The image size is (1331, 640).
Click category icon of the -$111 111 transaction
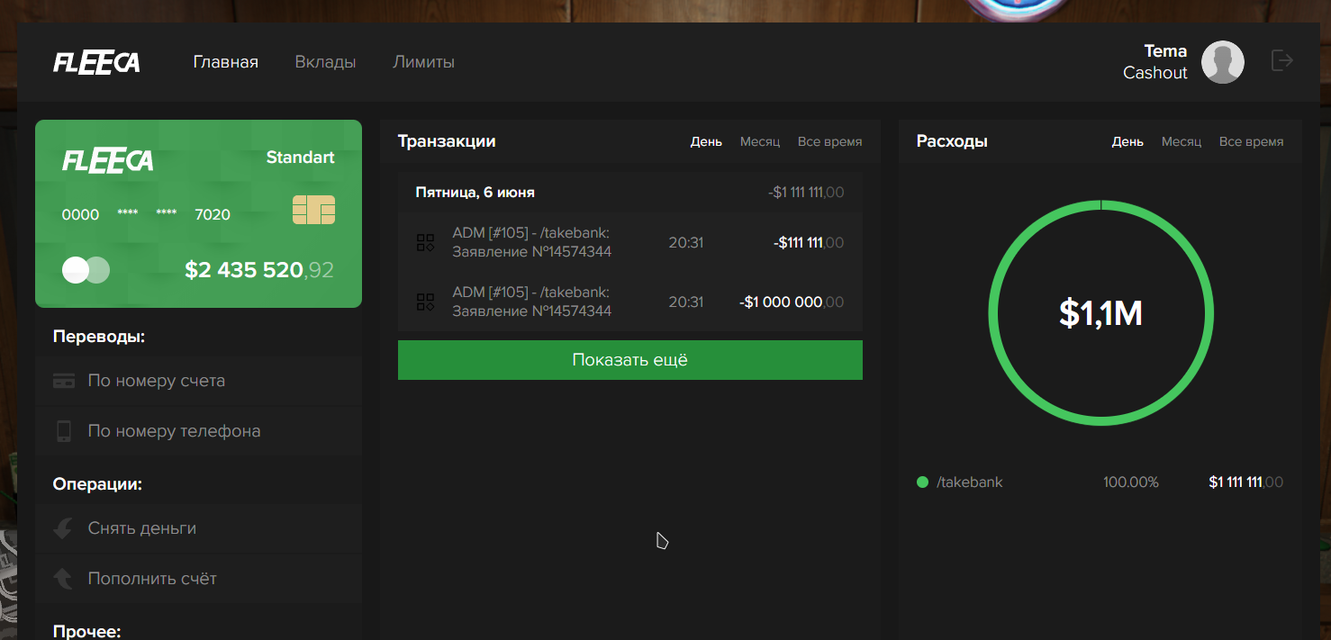pos(425,242)
